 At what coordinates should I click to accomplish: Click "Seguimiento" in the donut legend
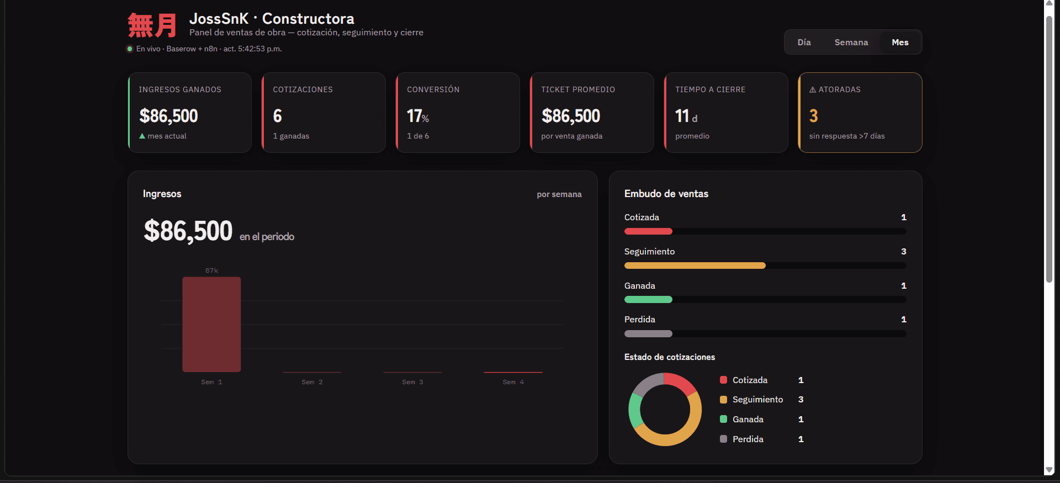757,400
